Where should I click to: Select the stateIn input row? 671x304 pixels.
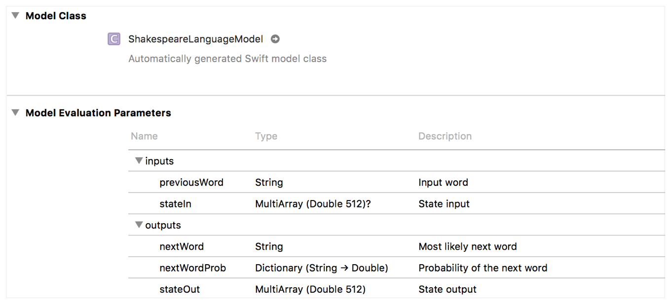click(175, 203)
